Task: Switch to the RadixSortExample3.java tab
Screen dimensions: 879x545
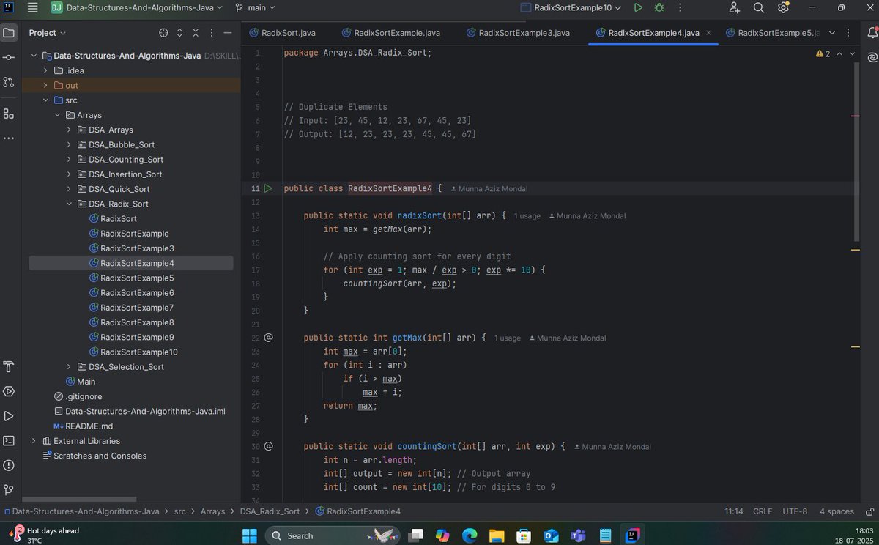Action: point(518,33)
